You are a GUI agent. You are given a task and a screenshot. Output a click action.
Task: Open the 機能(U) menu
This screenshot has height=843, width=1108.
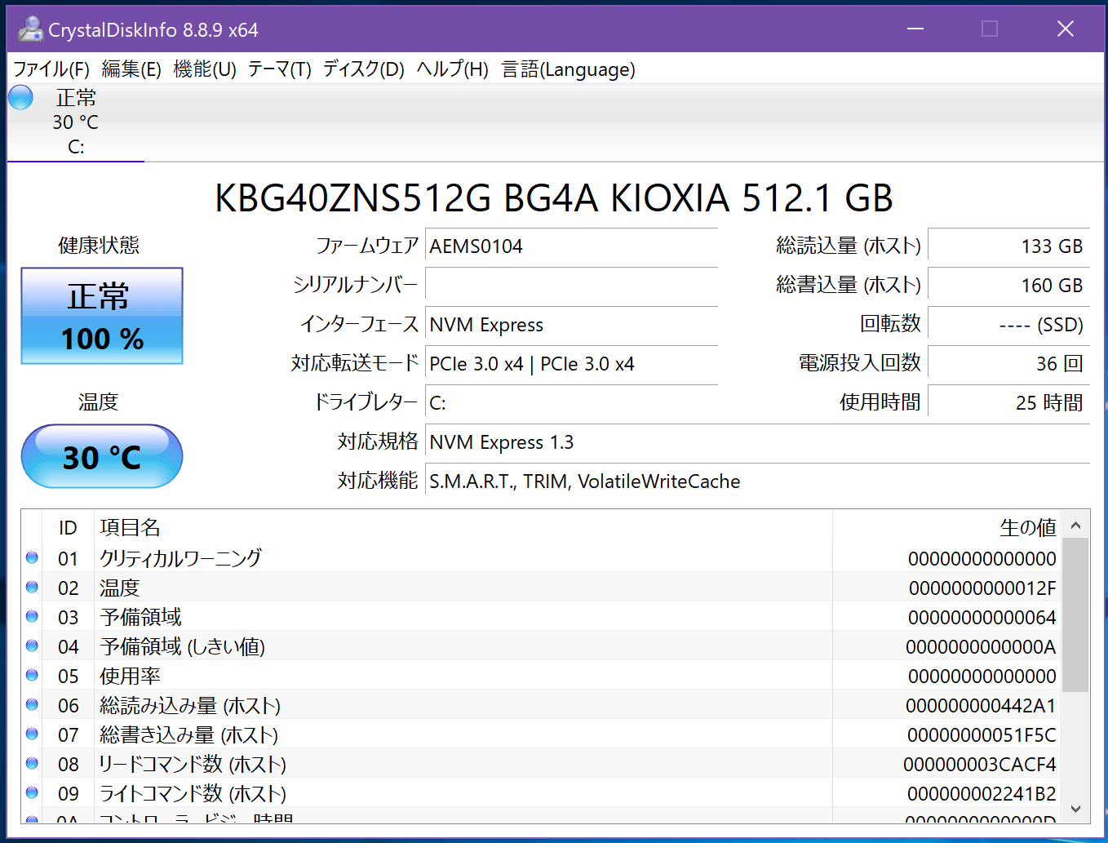(x=205, y=69)
